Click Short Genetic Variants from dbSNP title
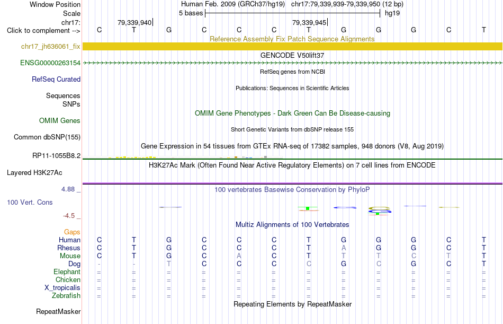This screenshot has height=324, width=503. pyautogui.click(x=292, y=129)
